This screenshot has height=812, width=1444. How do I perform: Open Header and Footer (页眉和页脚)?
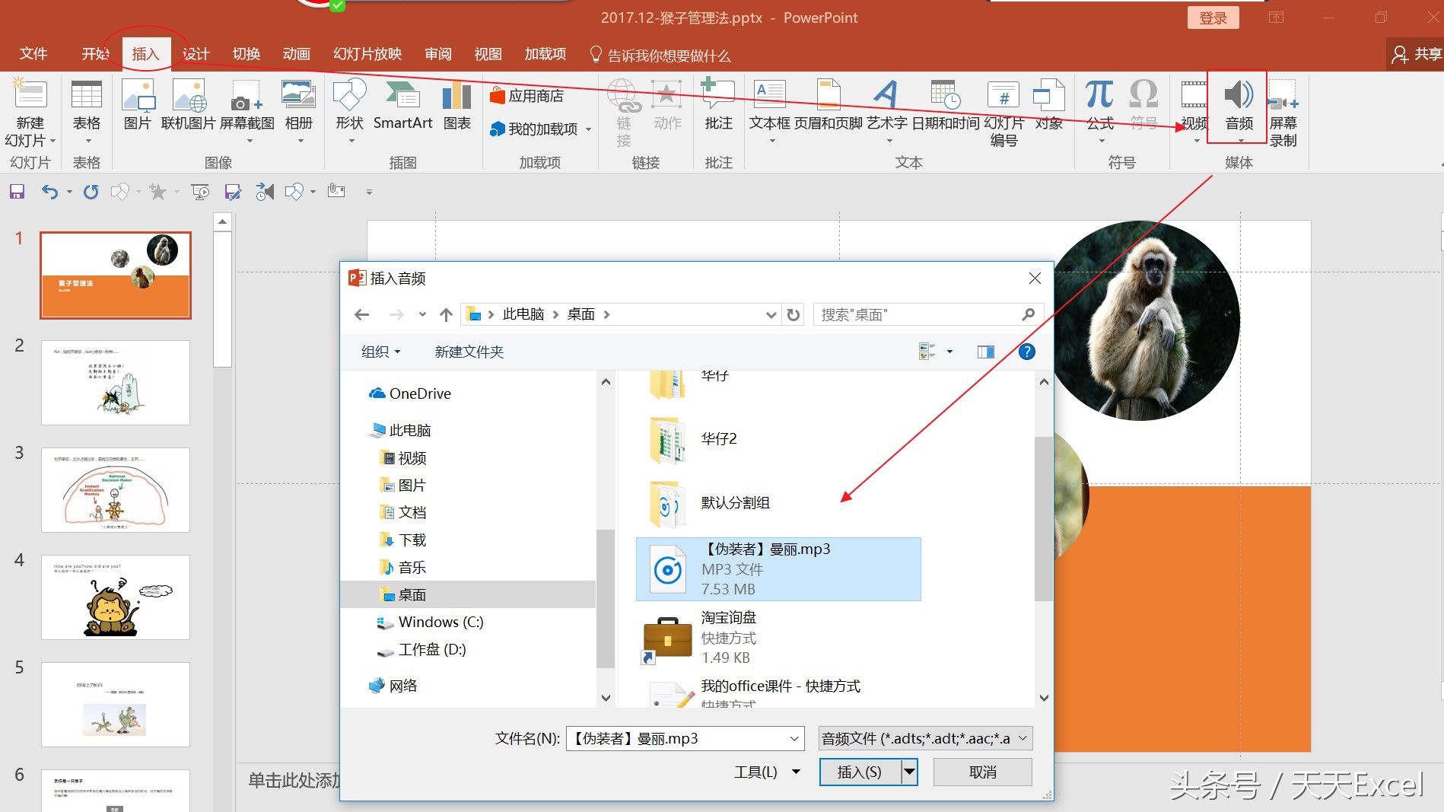(x=828, y=105)
